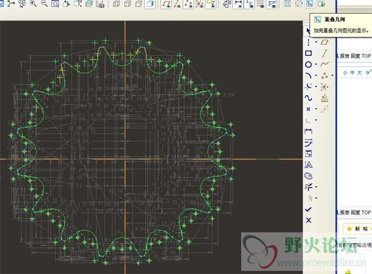
Task: Expand the datum points flyout arrow
Action: click(x=332, y=75)
